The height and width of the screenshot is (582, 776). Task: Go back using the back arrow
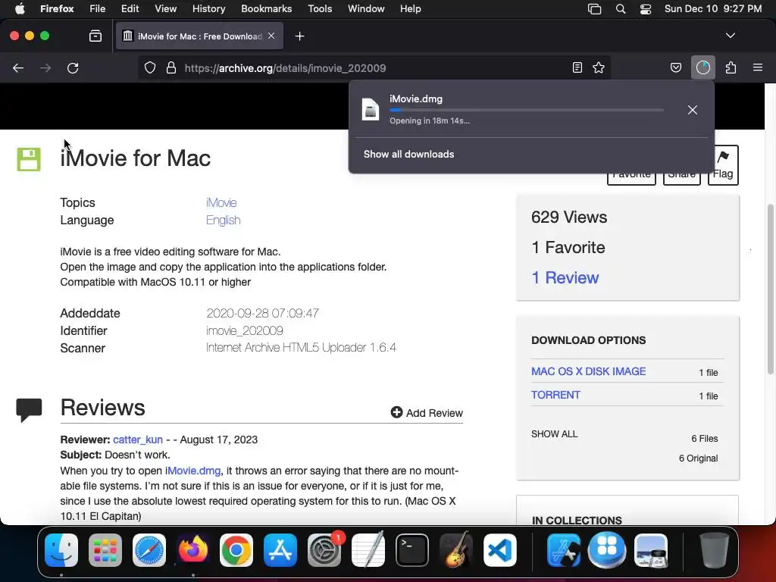tap(18, 67)
